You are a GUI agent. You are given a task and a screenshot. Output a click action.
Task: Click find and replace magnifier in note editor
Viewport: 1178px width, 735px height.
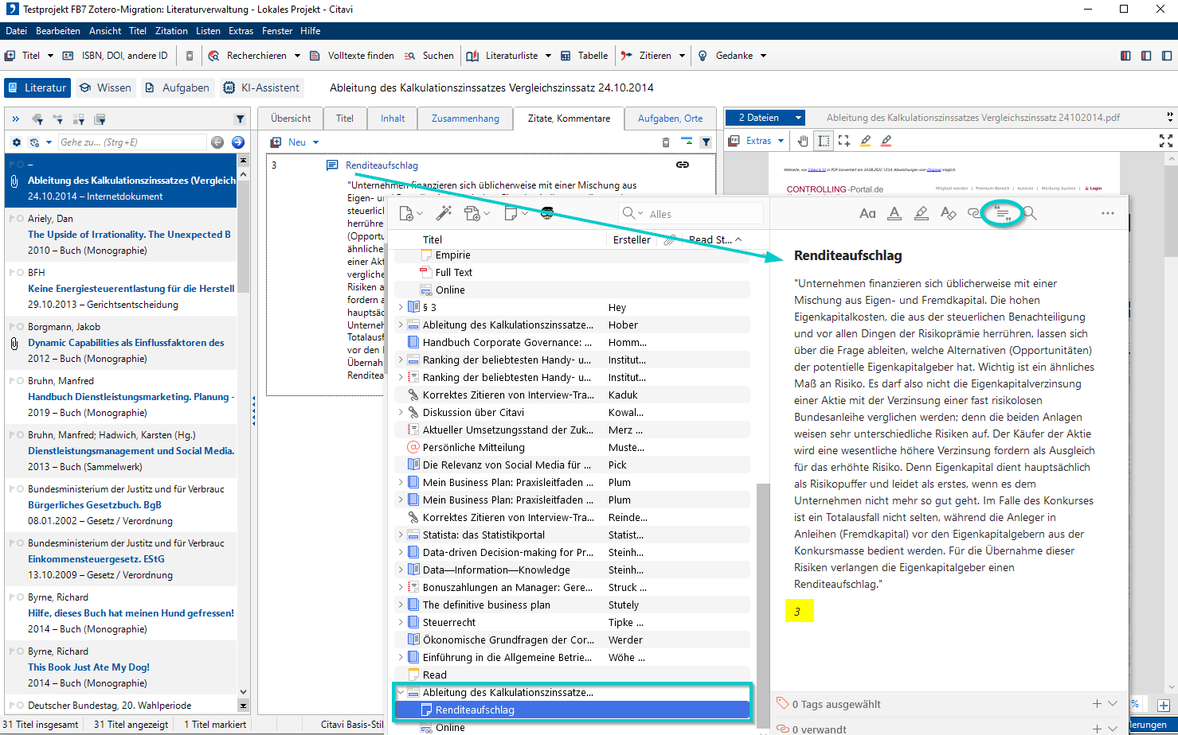click(1030, 213)
